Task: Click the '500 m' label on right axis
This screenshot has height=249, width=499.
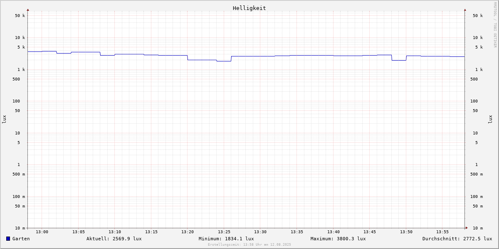Action: tap(477, 174)
